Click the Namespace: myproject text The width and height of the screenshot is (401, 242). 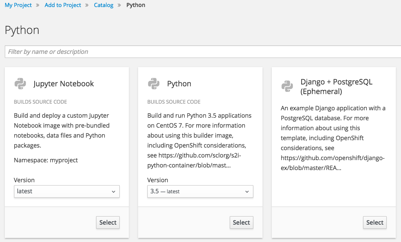(x=46, y=160)
